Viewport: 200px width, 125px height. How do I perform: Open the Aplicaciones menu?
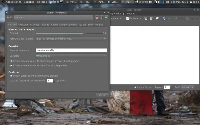[14, 2]
